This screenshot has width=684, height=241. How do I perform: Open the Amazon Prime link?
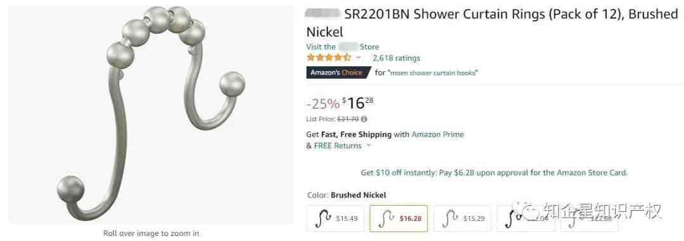click(x=438, y=134)
